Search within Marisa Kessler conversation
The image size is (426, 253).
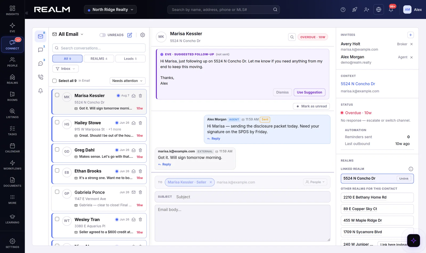(x=292, y=37)
